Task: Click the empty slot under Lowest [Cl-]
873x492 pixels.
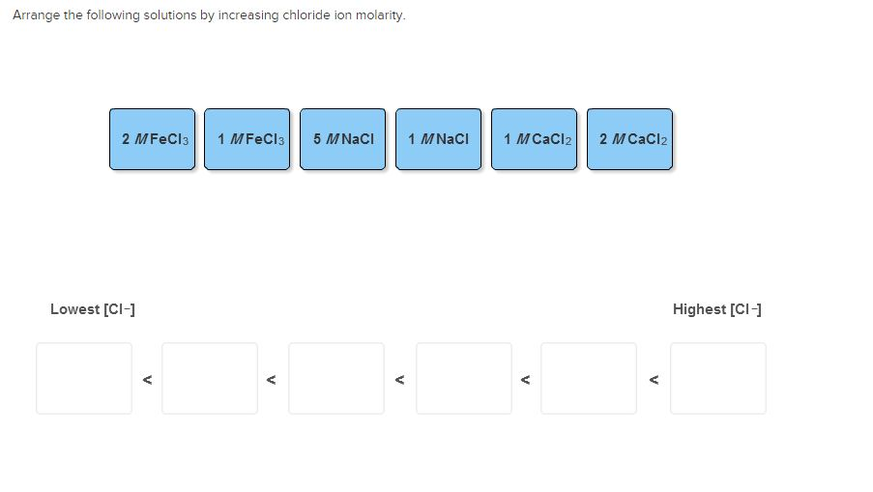Action: pyautogui.click(x=84, y=379)
